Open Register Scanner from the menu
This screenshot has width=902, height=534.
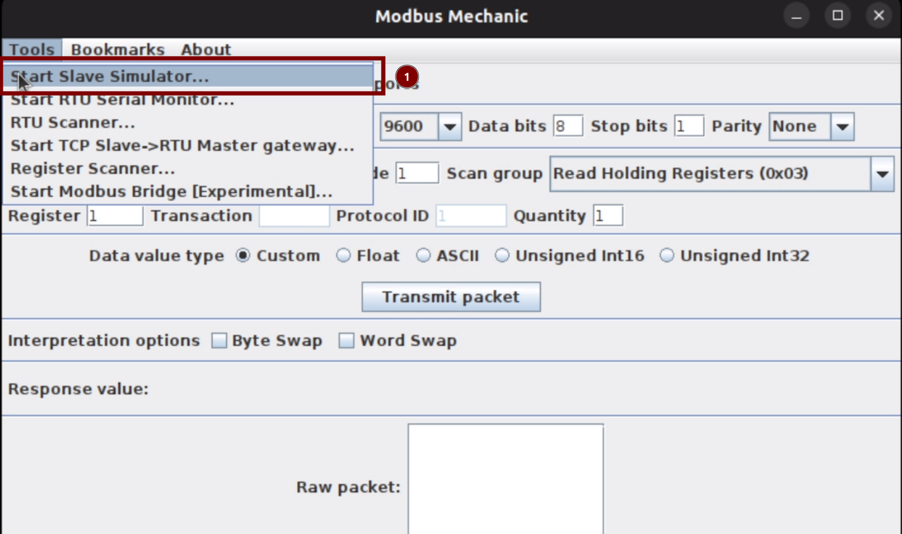pyautogui.click(x=188, y=168)
